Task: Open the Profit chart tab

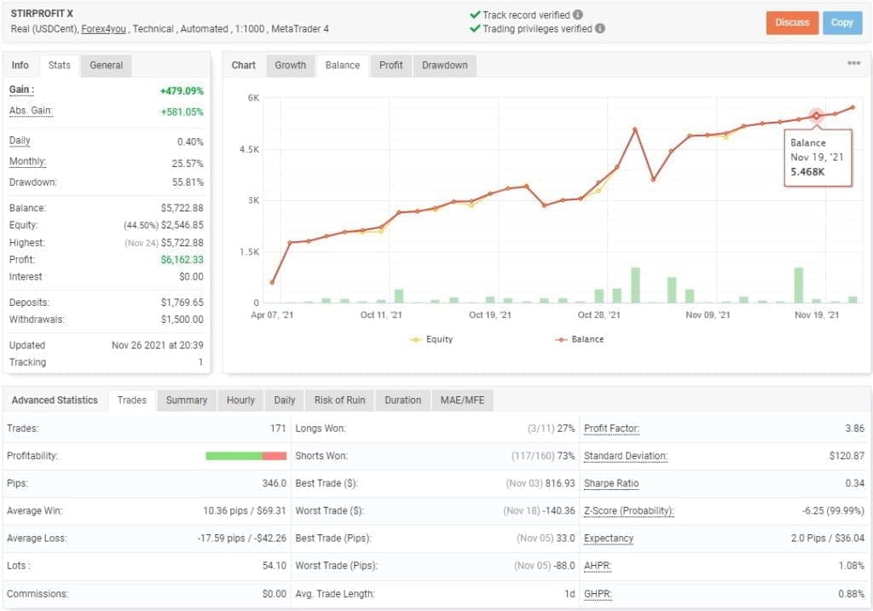Action: (390, 65)
